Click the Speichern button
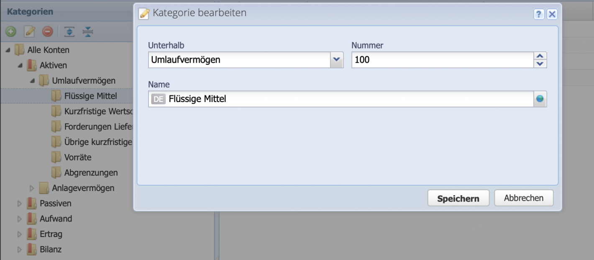The width and height of the screenshot is (594, 260). [458, 198]
